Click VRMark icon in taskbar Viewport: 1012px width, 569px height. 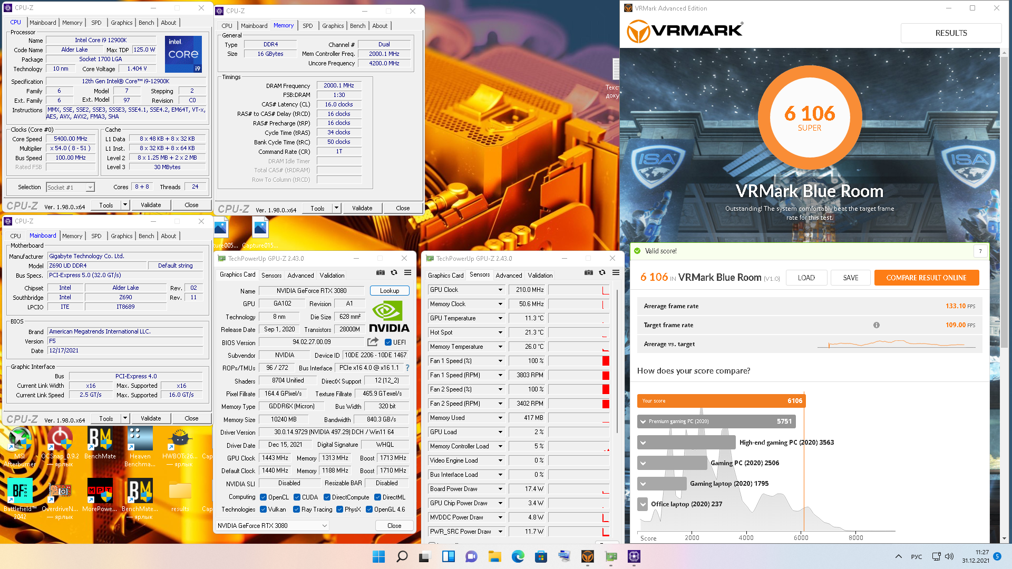(587, 556)
